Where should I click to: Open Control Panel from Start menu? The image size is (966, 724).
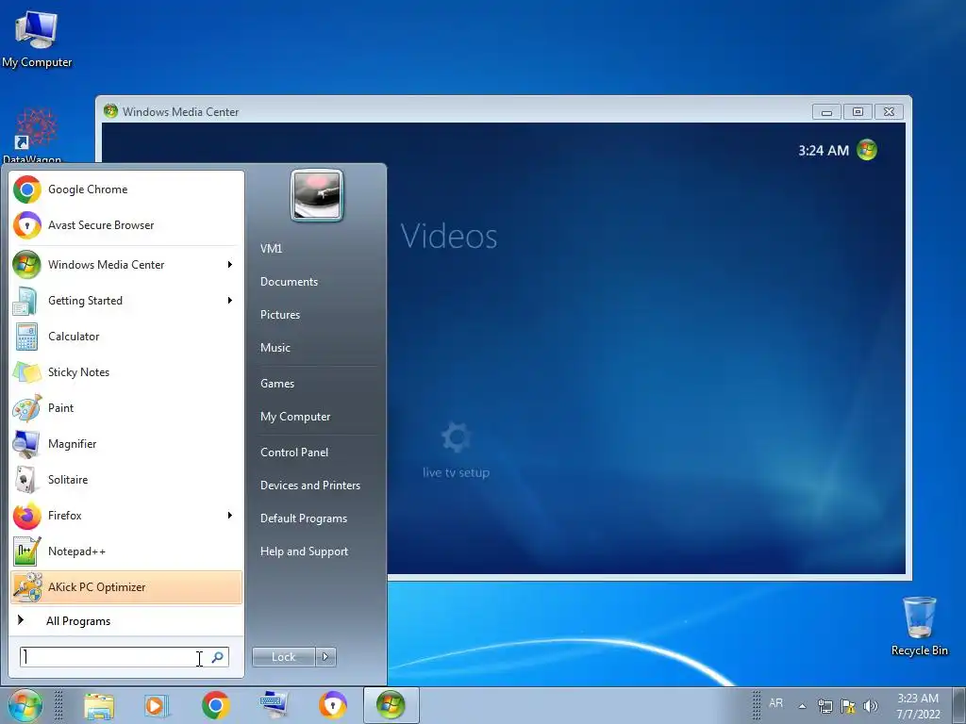tap(294, 452)
